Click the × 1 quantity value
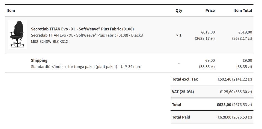The height and width of the screenshot is (129, 262). tap(179, 35)
